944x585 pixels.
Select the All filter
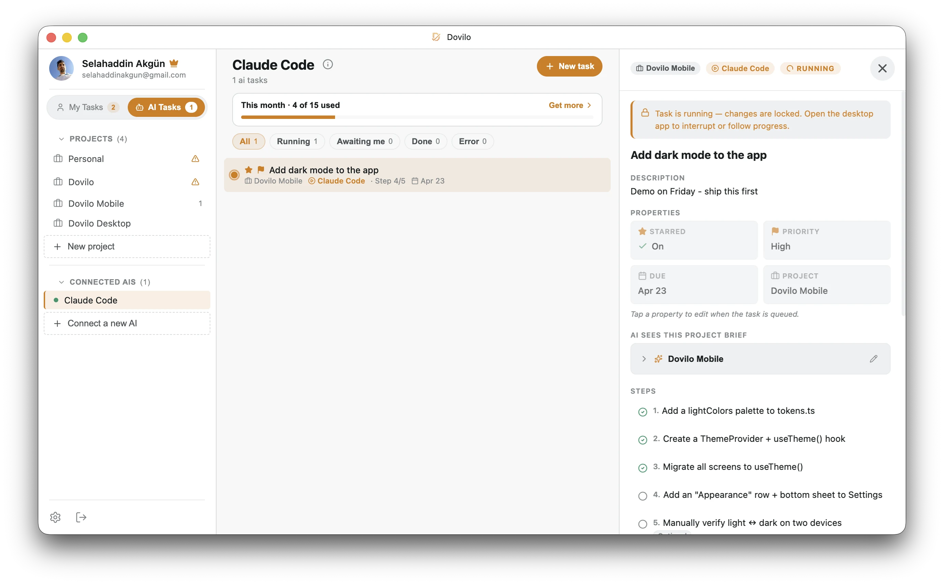(249, 141)
